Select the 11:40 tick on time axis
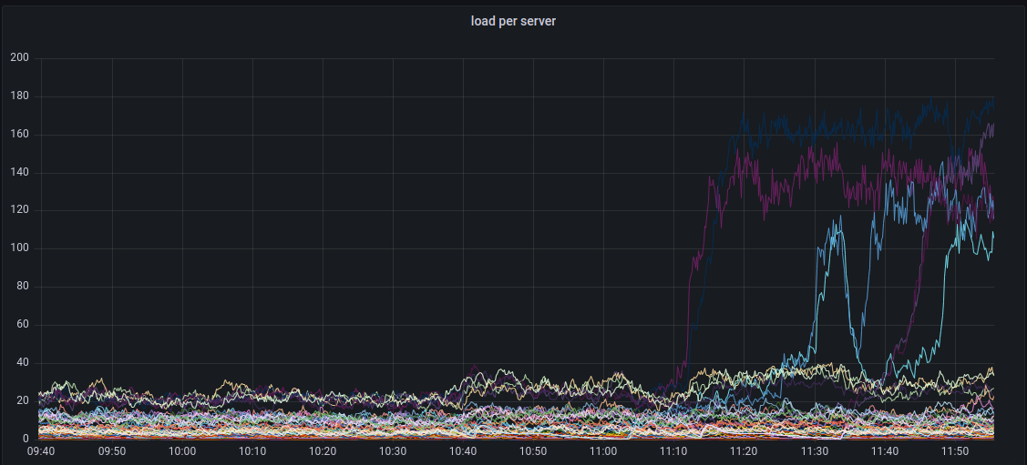1027x465 pixels. (x=884, y=451)
